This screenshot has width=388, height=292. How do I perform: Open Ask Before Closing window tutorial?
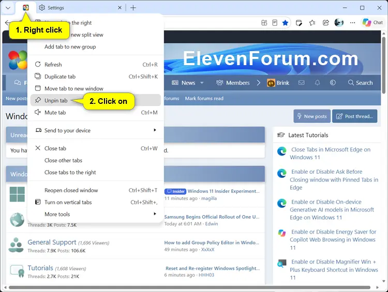point(334,179)
